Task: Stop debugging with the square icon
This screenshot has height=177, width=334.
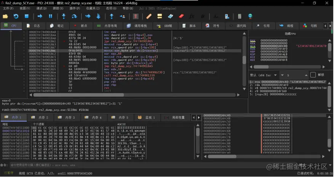Action: pos(27,16)
